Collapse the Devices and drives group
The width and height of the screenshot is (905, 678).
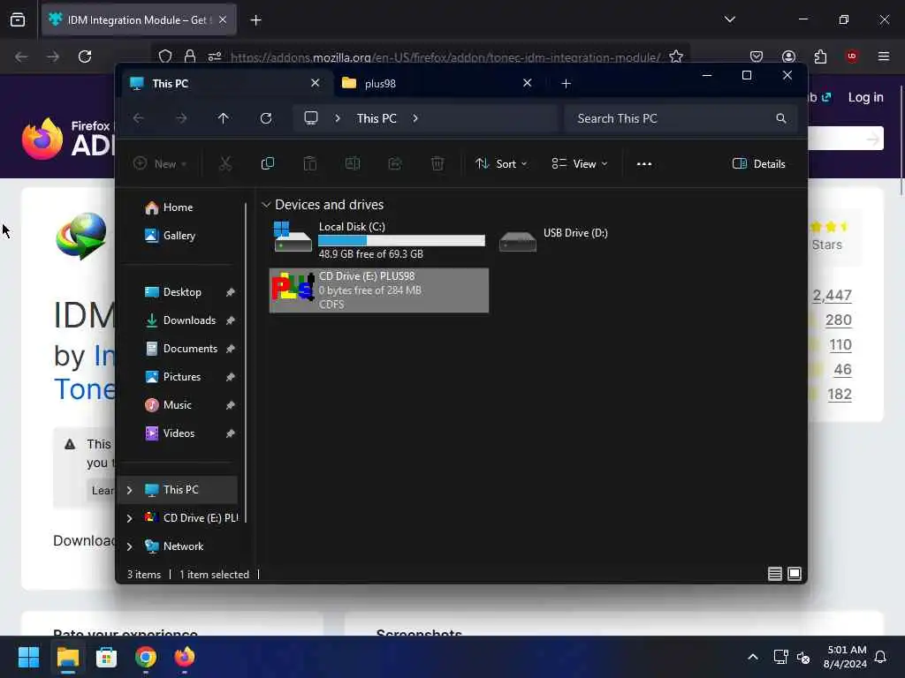266,205
